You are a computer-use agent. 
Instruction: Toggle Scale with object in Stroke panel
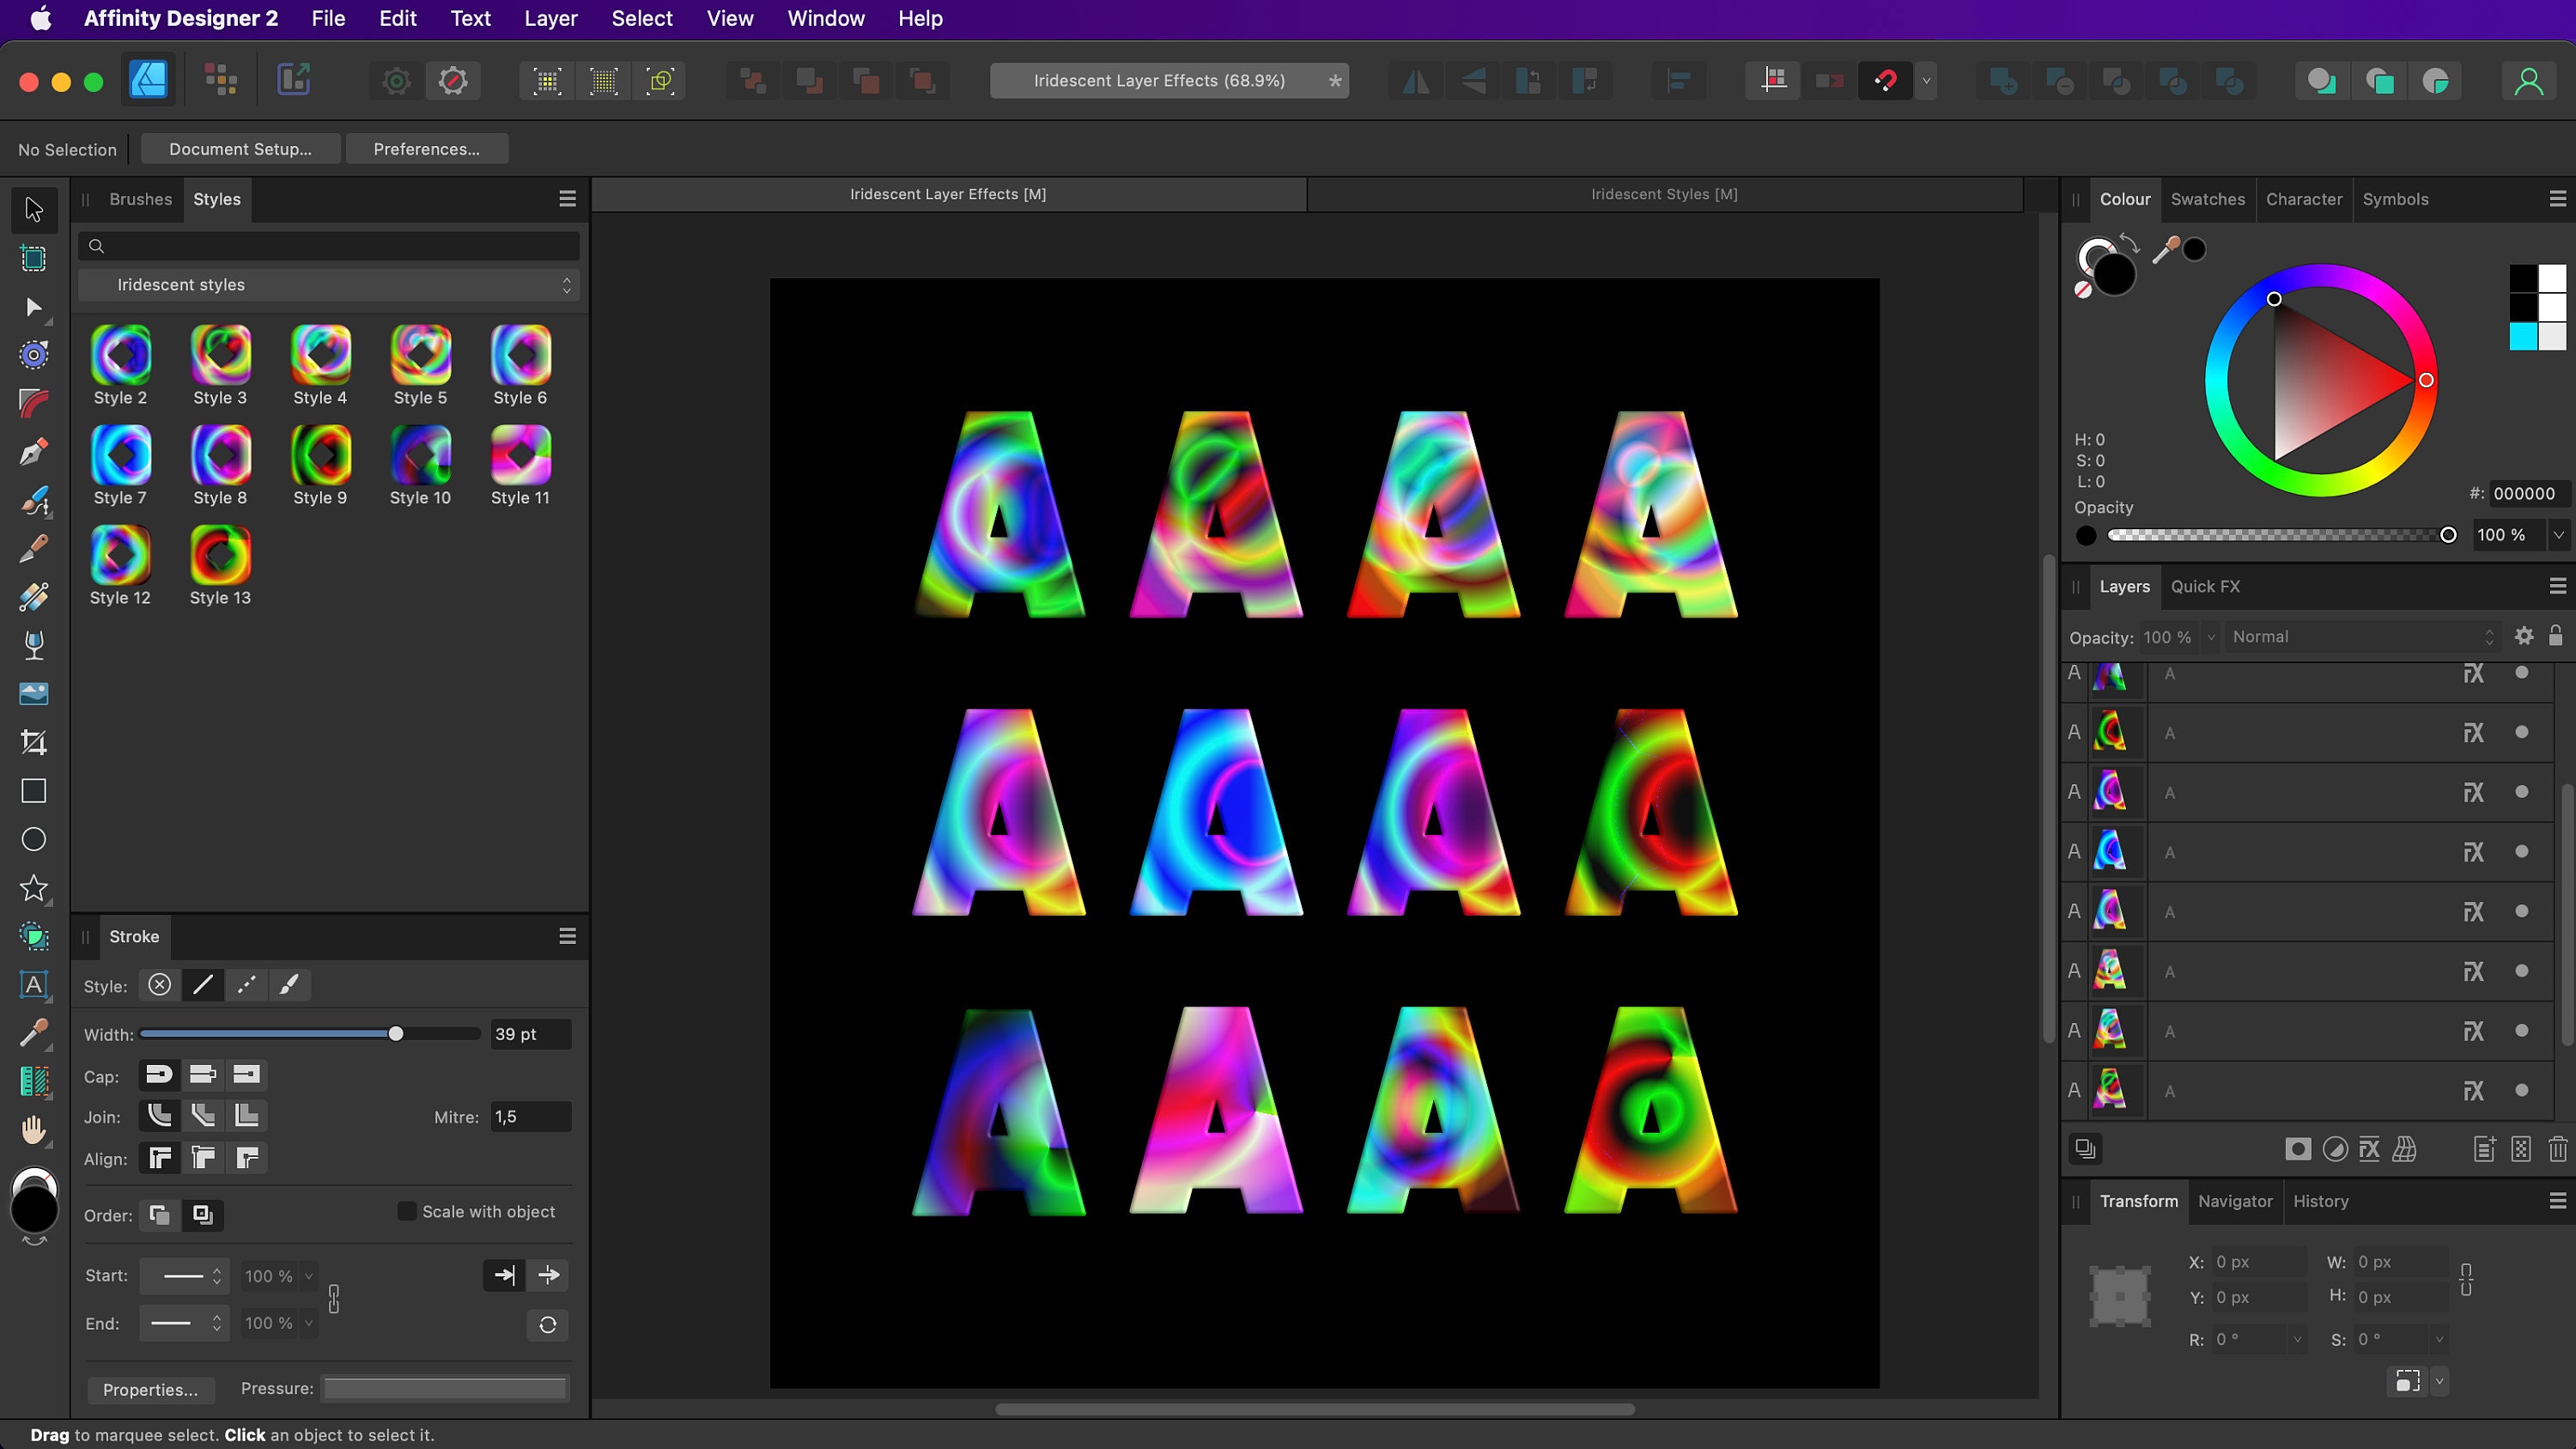pos(406,1211)
